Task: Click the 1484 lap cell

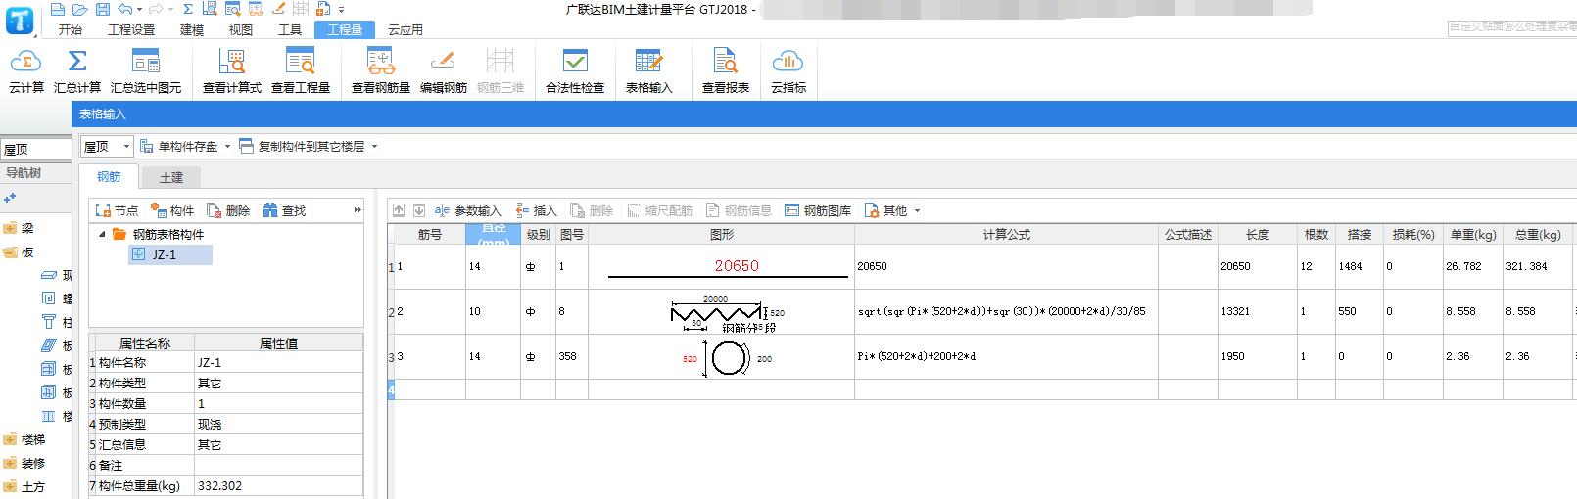Action: point(1359,266)
